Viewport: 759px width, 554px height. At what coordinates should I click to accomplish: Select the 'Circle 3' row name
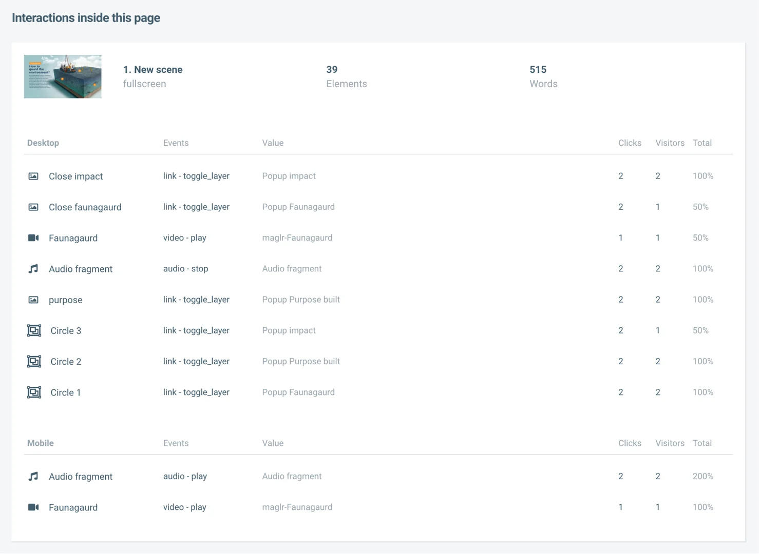point(66,331)
